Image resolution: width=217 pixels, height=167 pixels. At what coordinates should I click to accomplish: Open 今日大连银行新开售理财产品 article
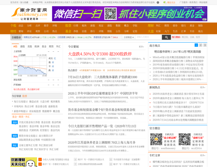coord(102,126)
